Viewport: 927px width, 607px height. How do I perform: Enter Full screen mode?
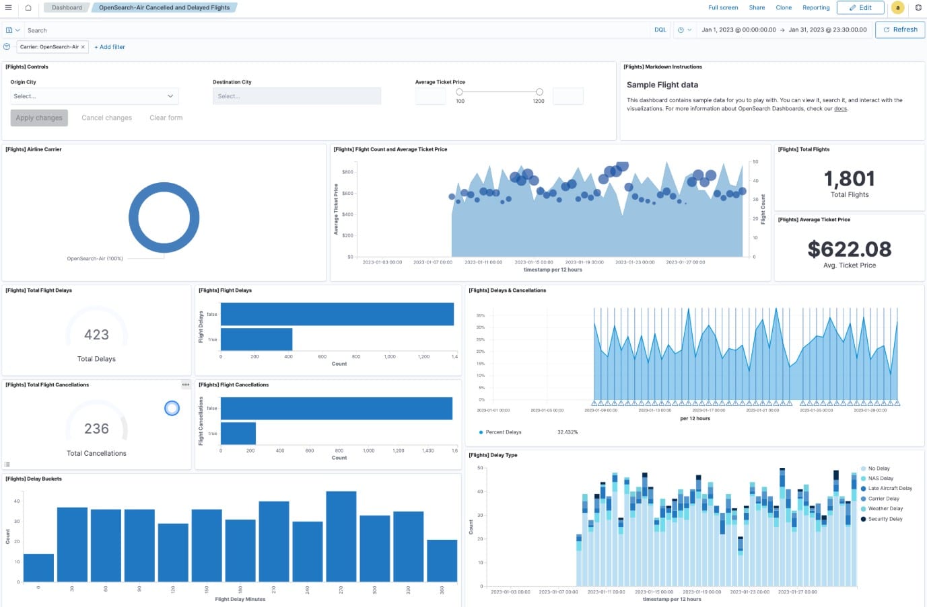pos(723,7)
